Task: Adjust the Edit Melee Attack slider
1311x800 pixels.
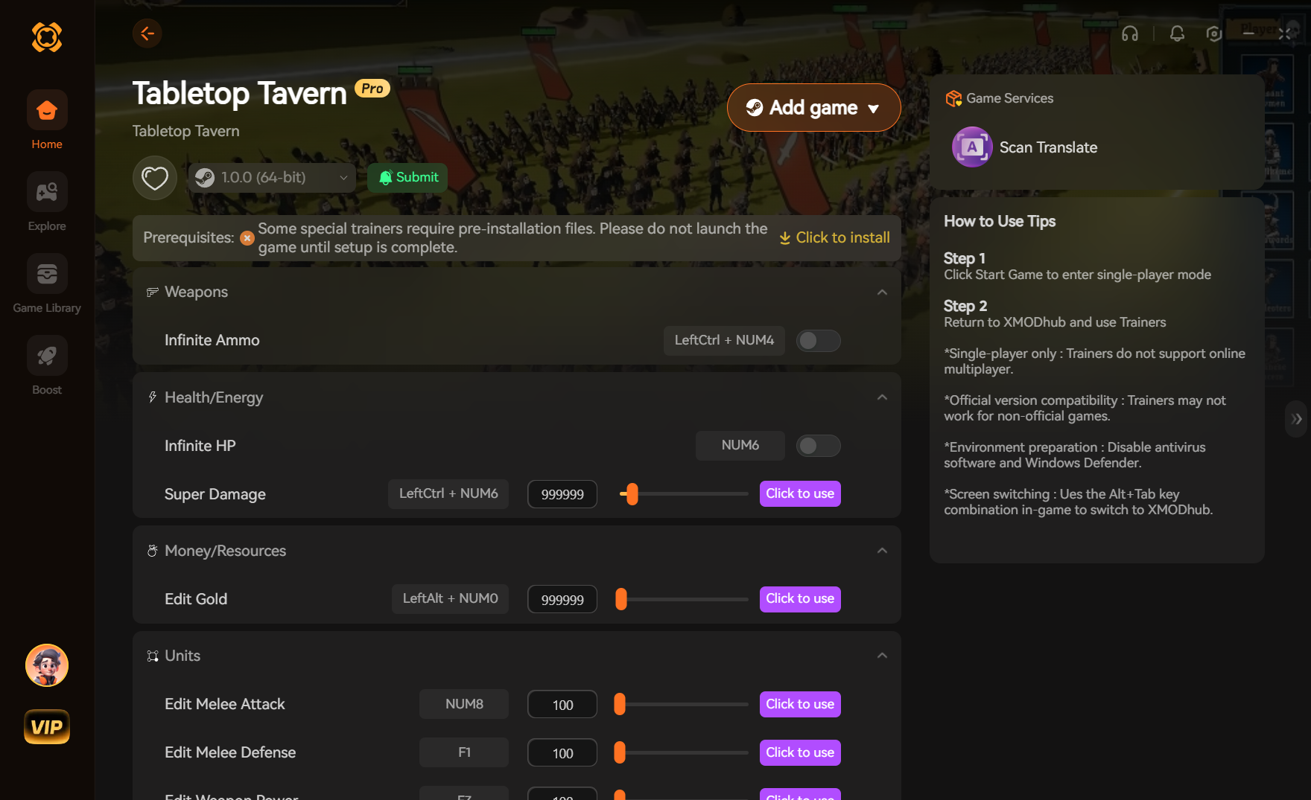Action: pos(620,705)
